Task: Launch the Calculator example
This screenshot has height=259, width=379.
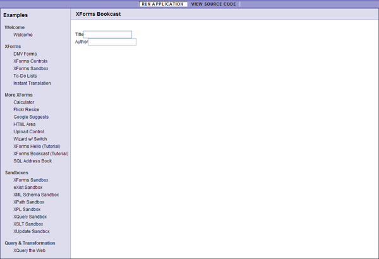Action: click(24, 102)
